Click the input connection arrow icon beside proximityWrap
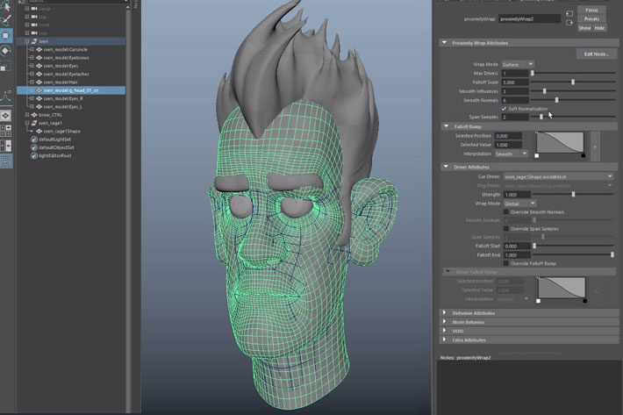Viewport: 623px width, 415px height. point(569,12)
